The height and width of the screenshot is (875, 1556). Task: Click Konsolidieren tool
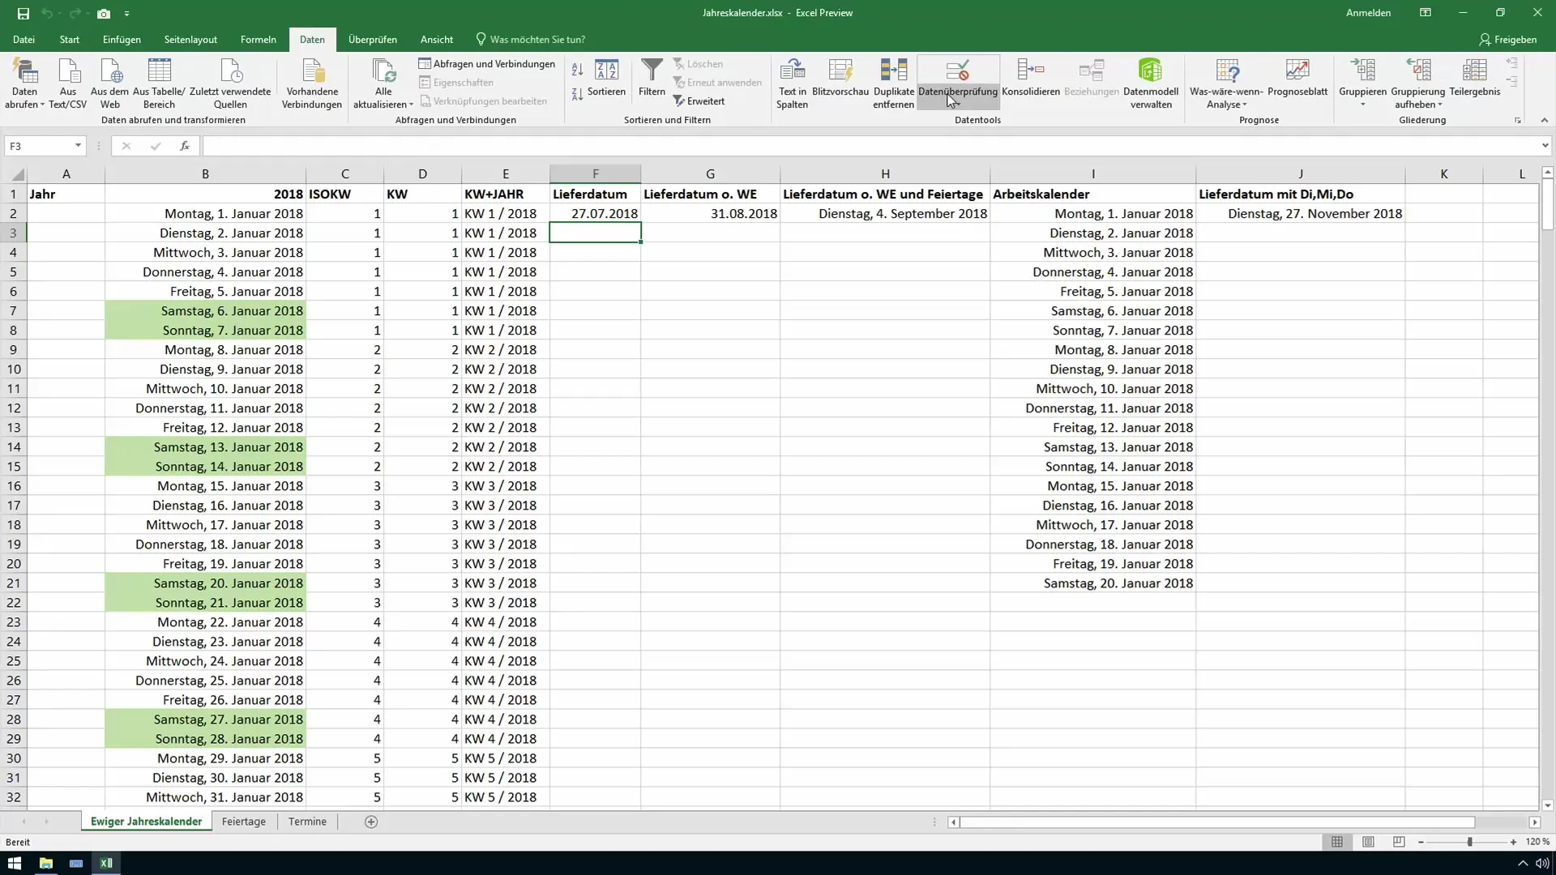1031,78
